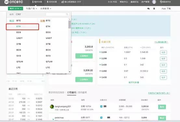Open asset management link
180x122 pixels.
[145, 2]
